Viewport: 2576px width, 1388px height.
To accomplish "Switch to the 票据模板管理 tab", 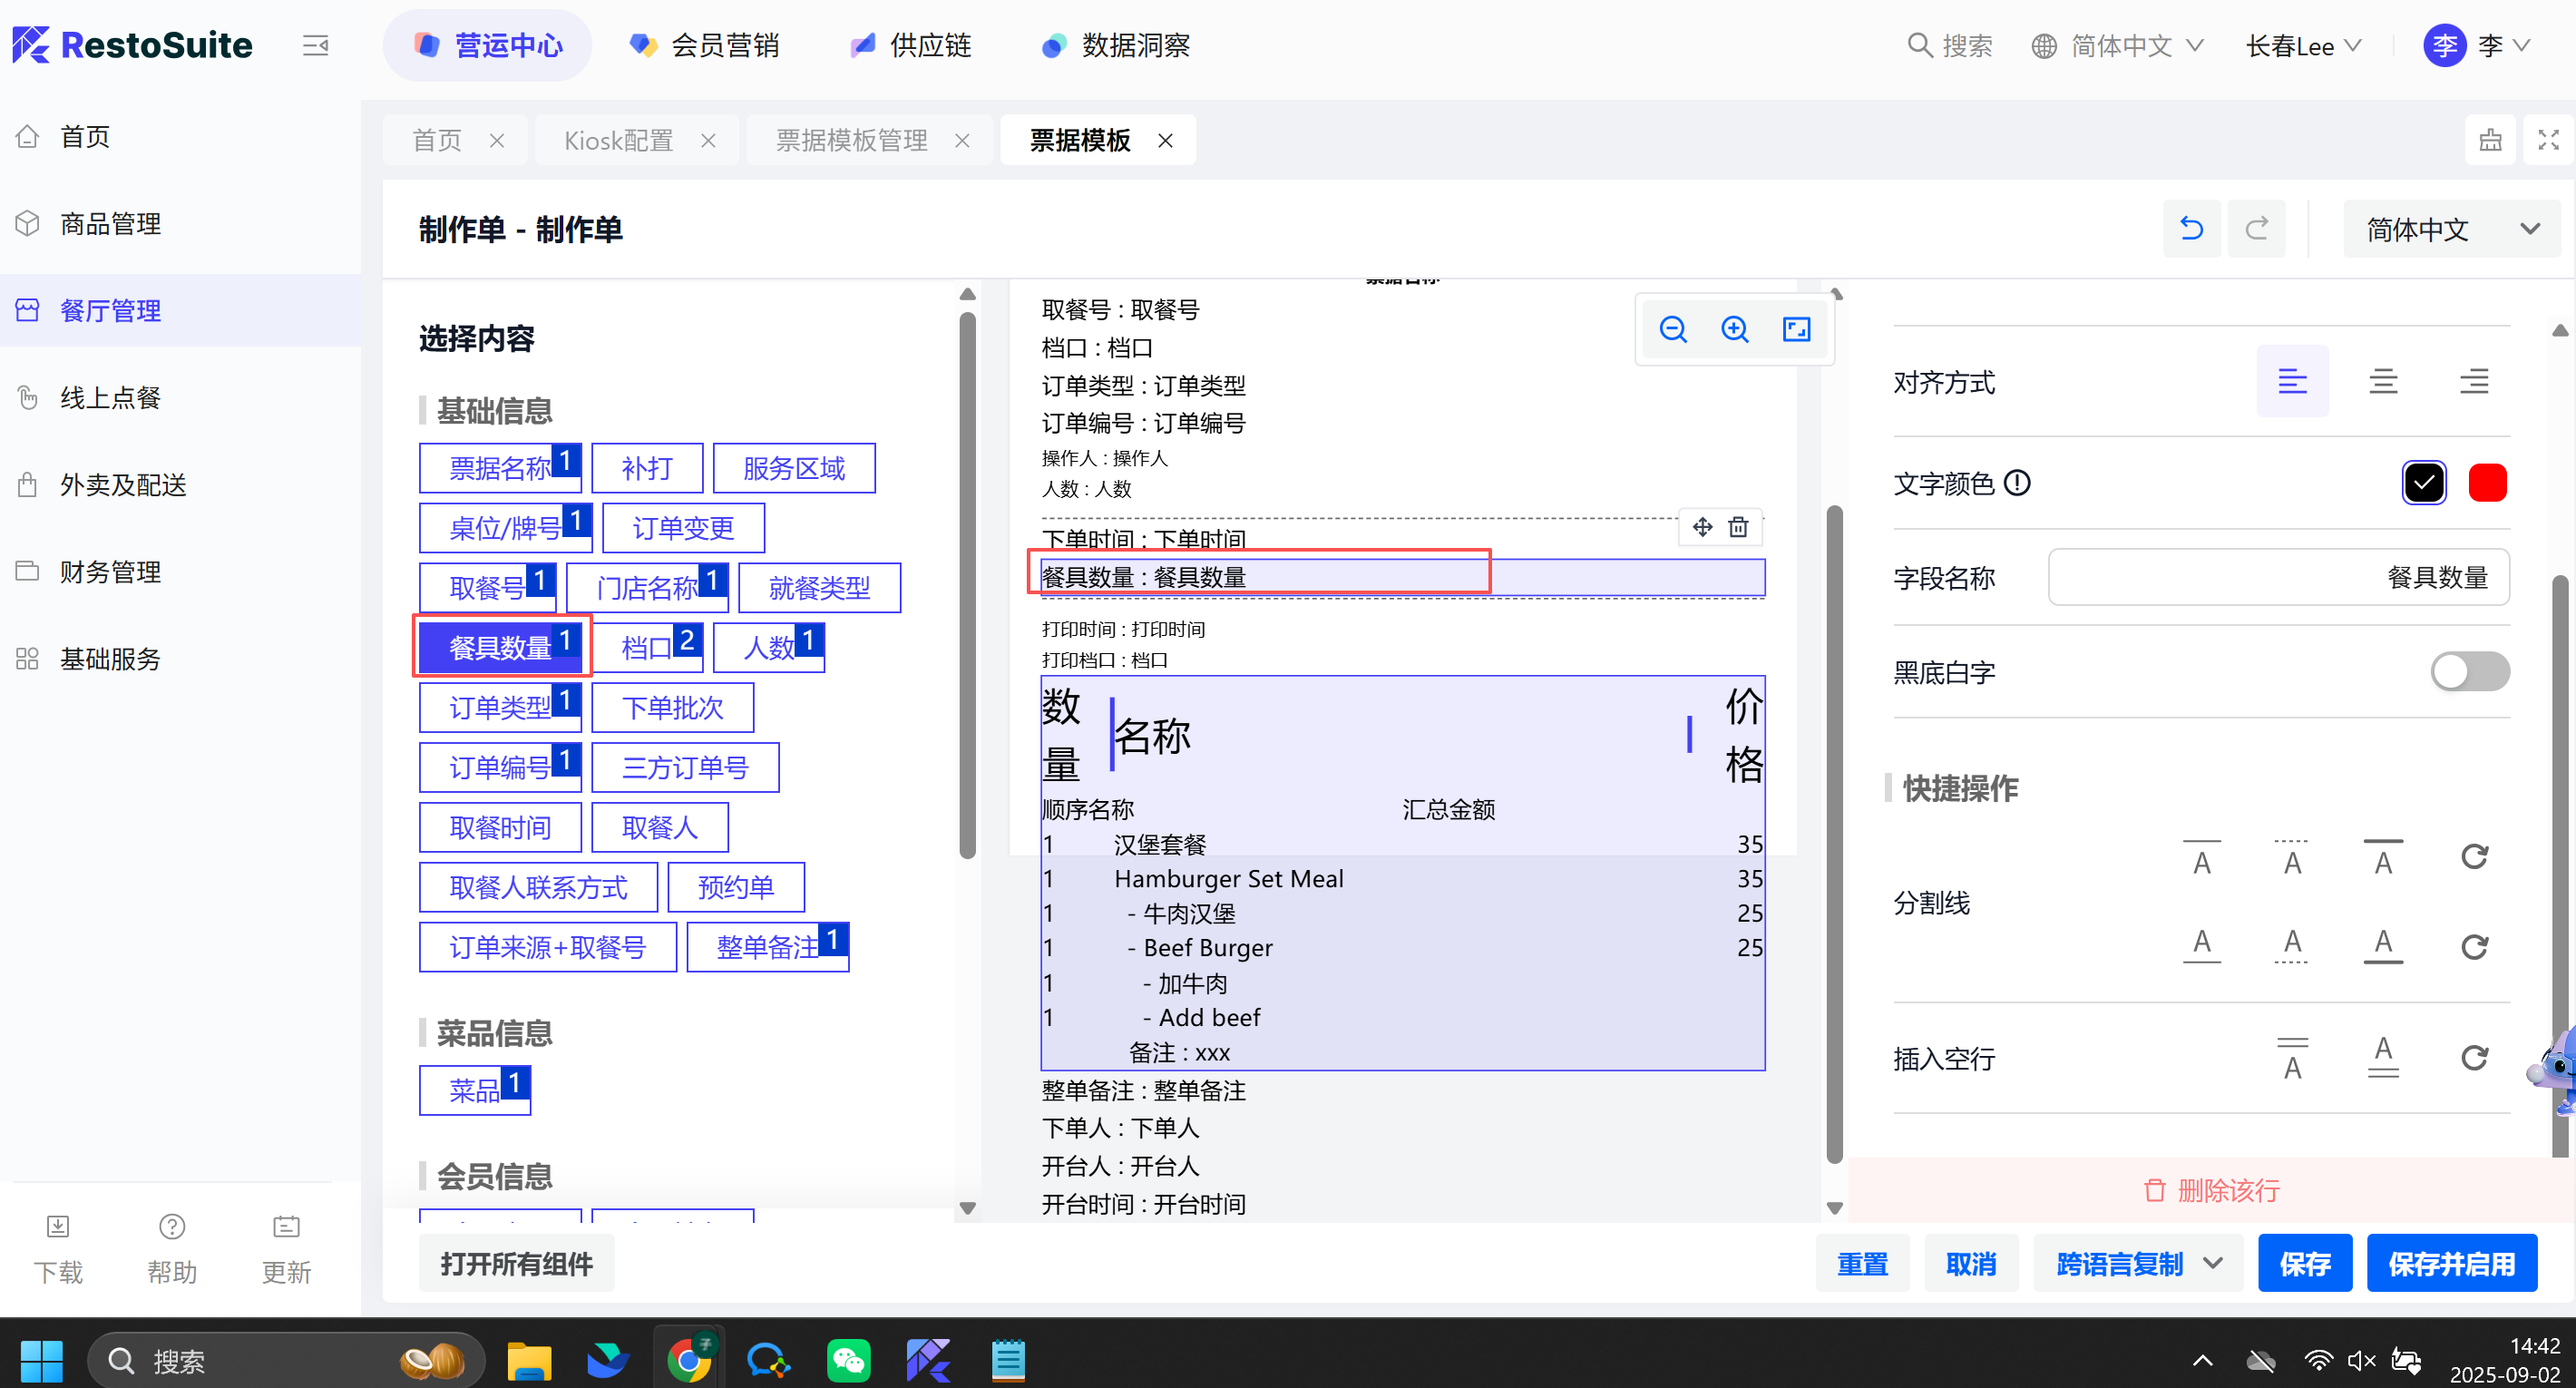I will coord(851,140).
